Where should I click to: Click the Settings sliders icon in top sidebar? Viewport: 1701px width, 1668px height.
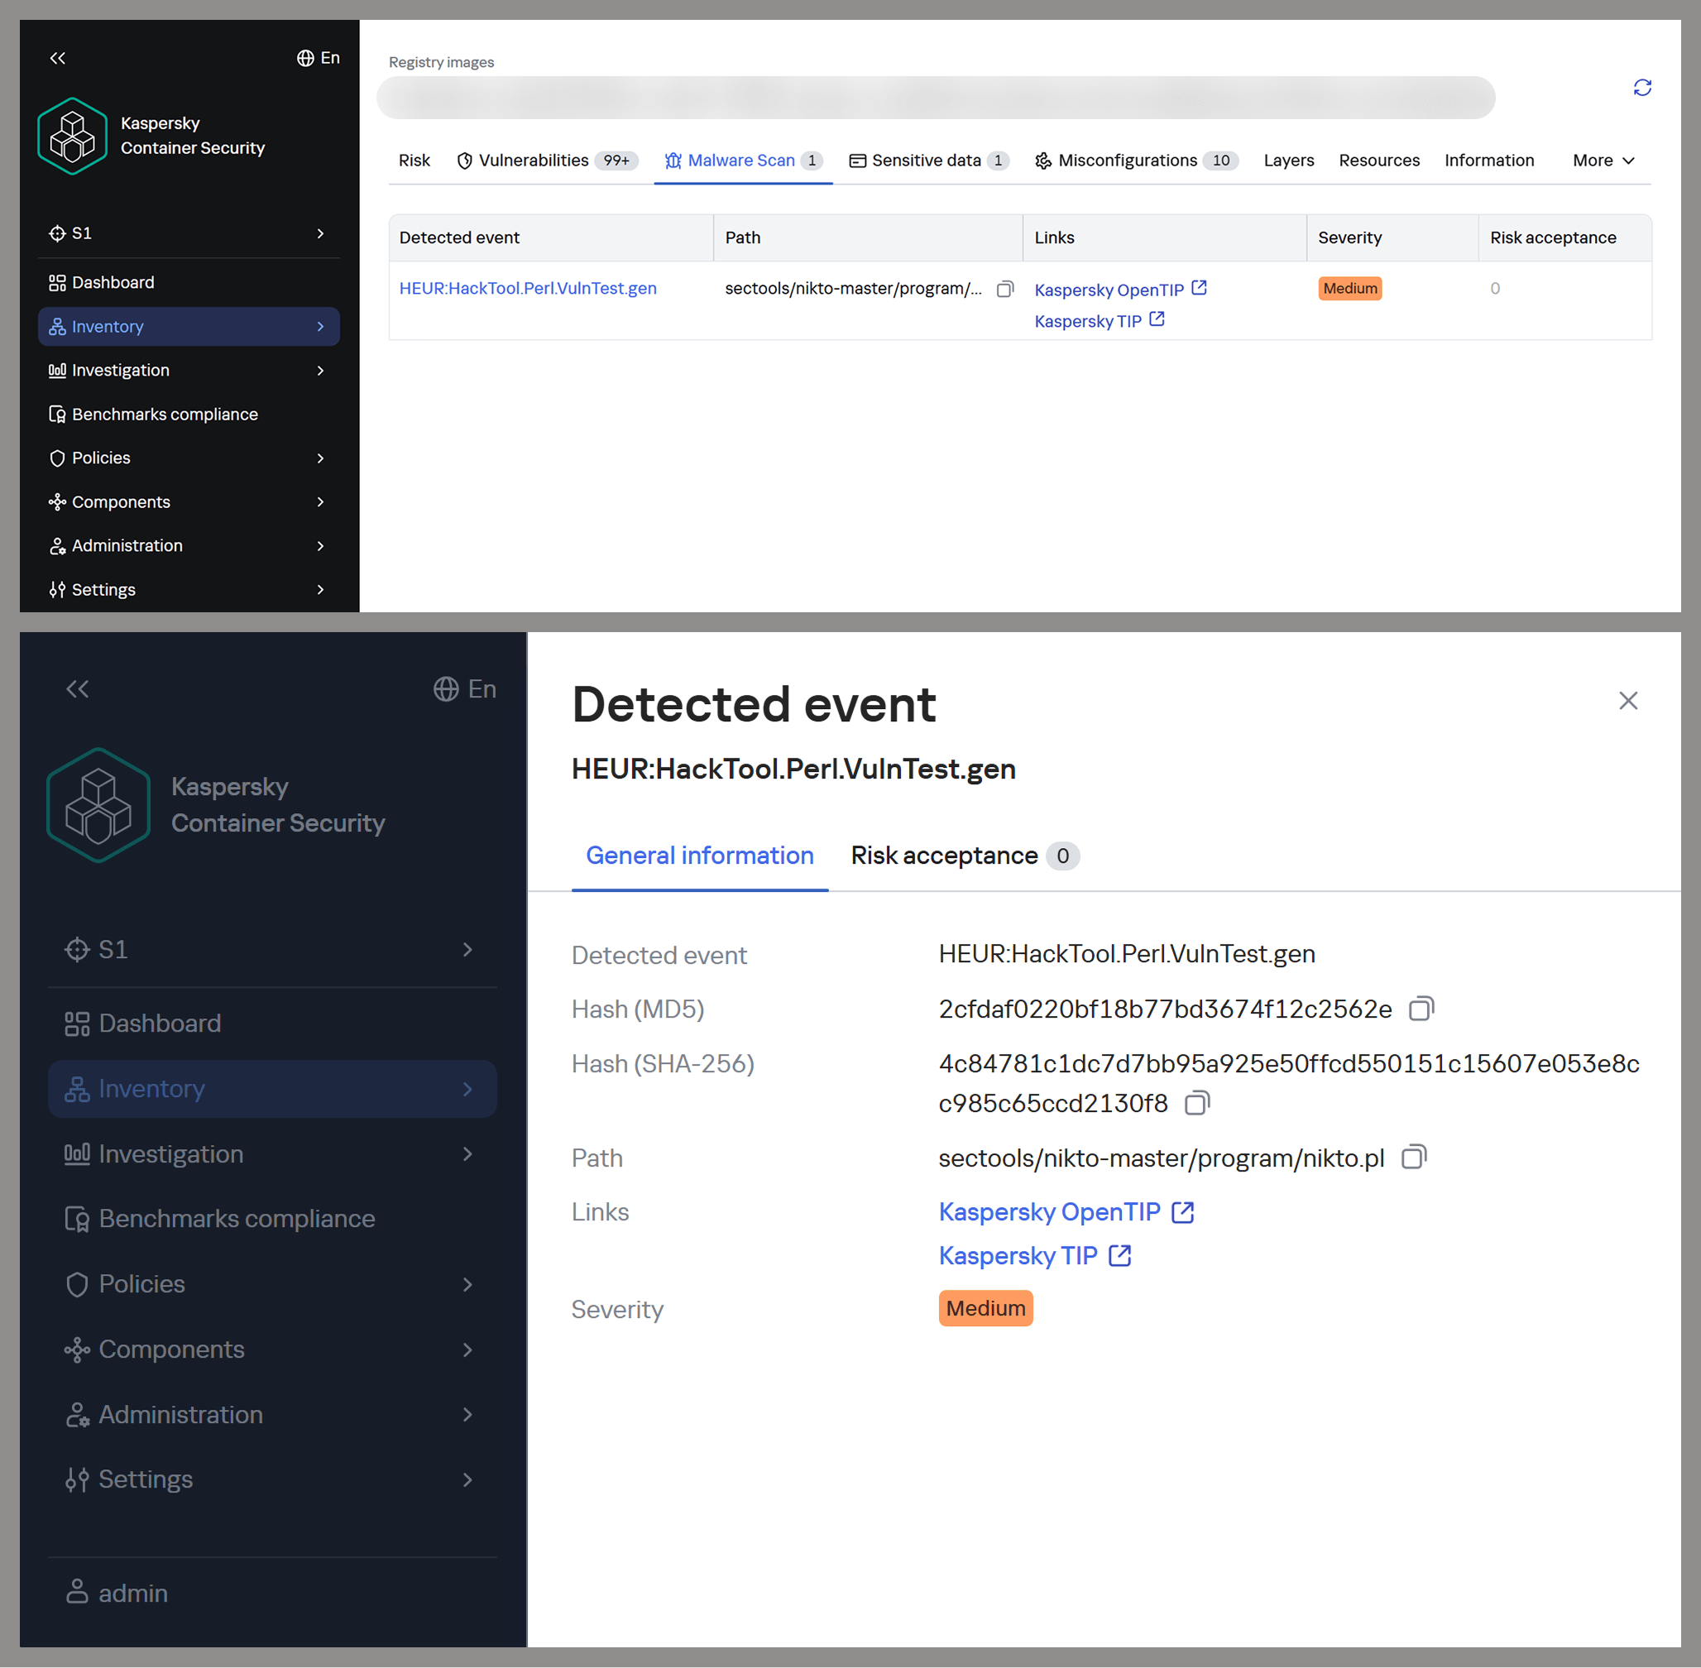57,589
